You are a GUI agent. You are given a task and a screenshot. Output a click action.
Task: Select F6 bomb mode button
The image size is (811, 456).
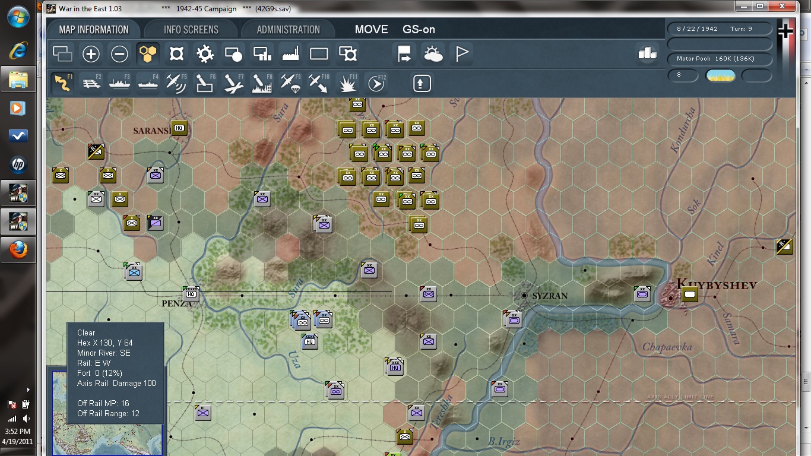(205, 83)
